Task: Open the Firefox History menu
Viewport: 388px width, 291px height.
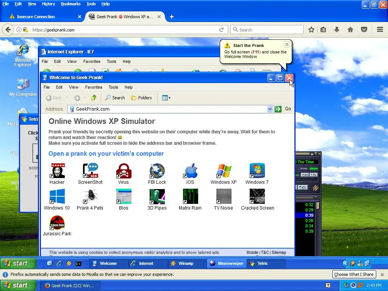Action: 48,4
